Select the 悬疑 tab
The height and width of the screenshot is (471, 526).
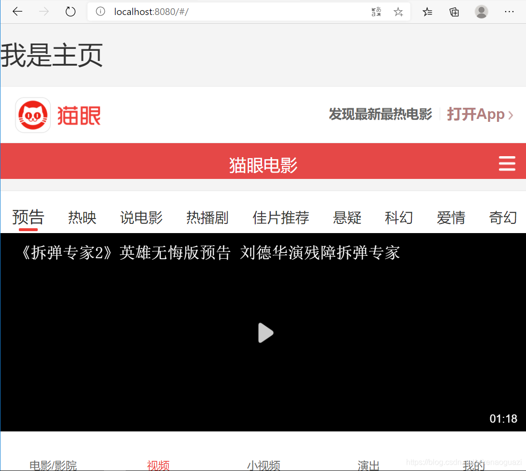347,218
